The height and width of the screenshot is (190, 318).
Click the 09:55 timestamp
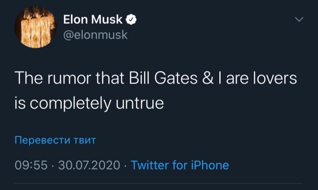pyautogui.click(x=31, y=165)
